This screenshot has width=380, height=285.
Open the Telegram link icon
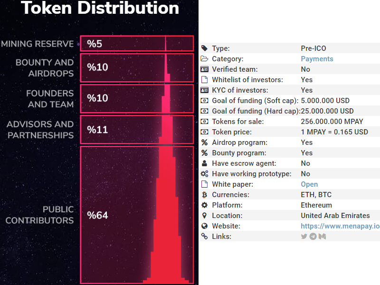coord(313,237)
